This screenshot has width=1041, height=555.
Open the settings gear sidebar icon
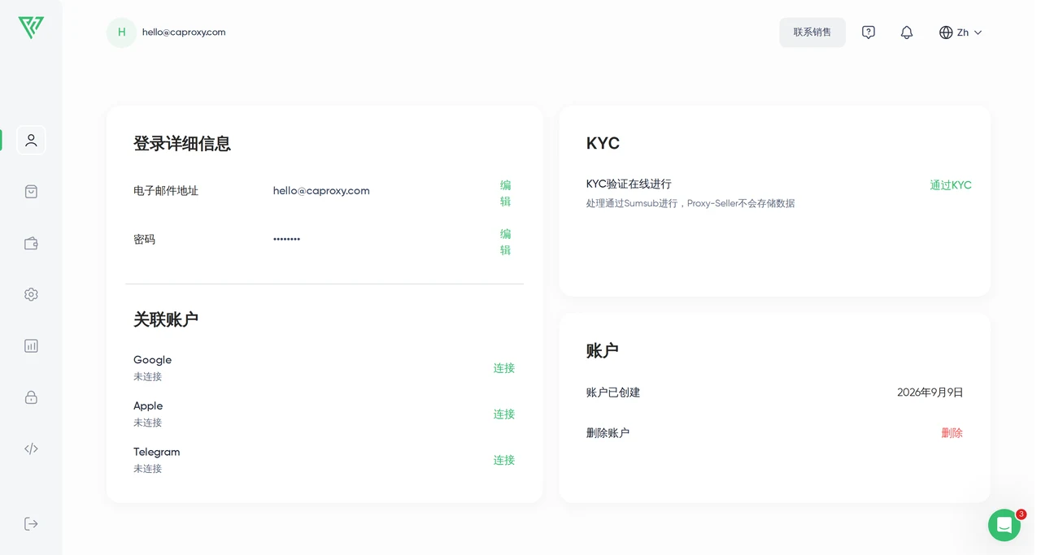[x=31, y=294]
